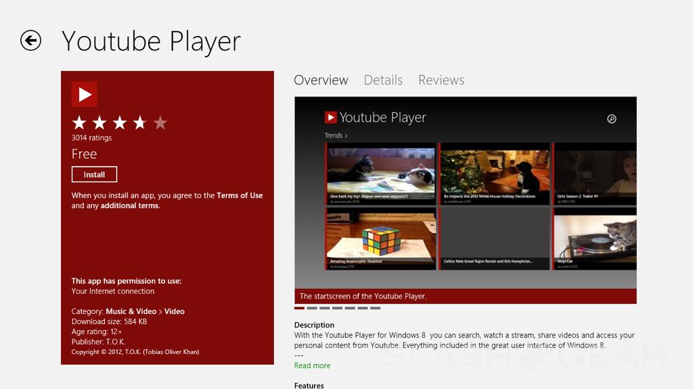Click the play logo beside the screenshot's Youtube Player title
The width and height of the screenshot is (693, 389).
tap(331, 118)
